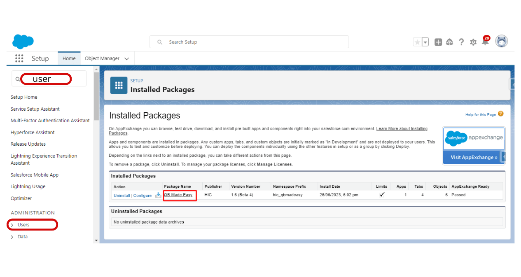The height and width of the screenshot is (277, 521).
Task: Click the No uninstalled package data archives text
Action: (149, 222)
